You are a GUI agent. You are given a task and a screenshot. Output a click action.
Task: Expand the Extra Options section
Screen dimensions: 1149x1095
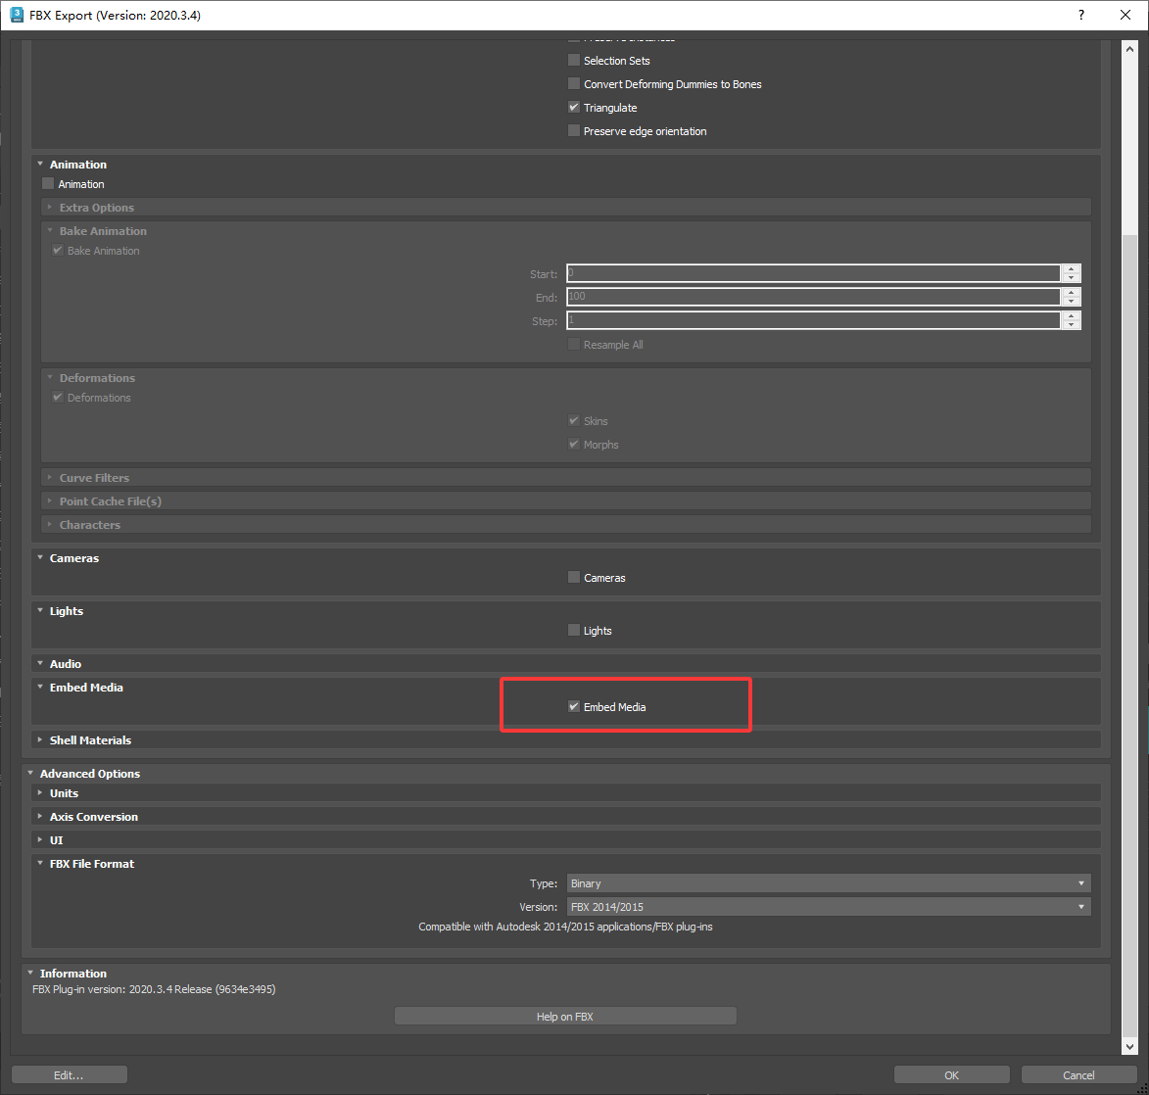coord(50,208)
